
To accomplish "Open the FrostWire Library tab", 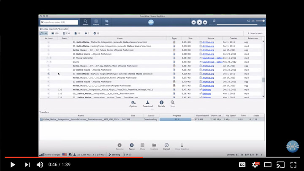I will [x=96, y=22].
